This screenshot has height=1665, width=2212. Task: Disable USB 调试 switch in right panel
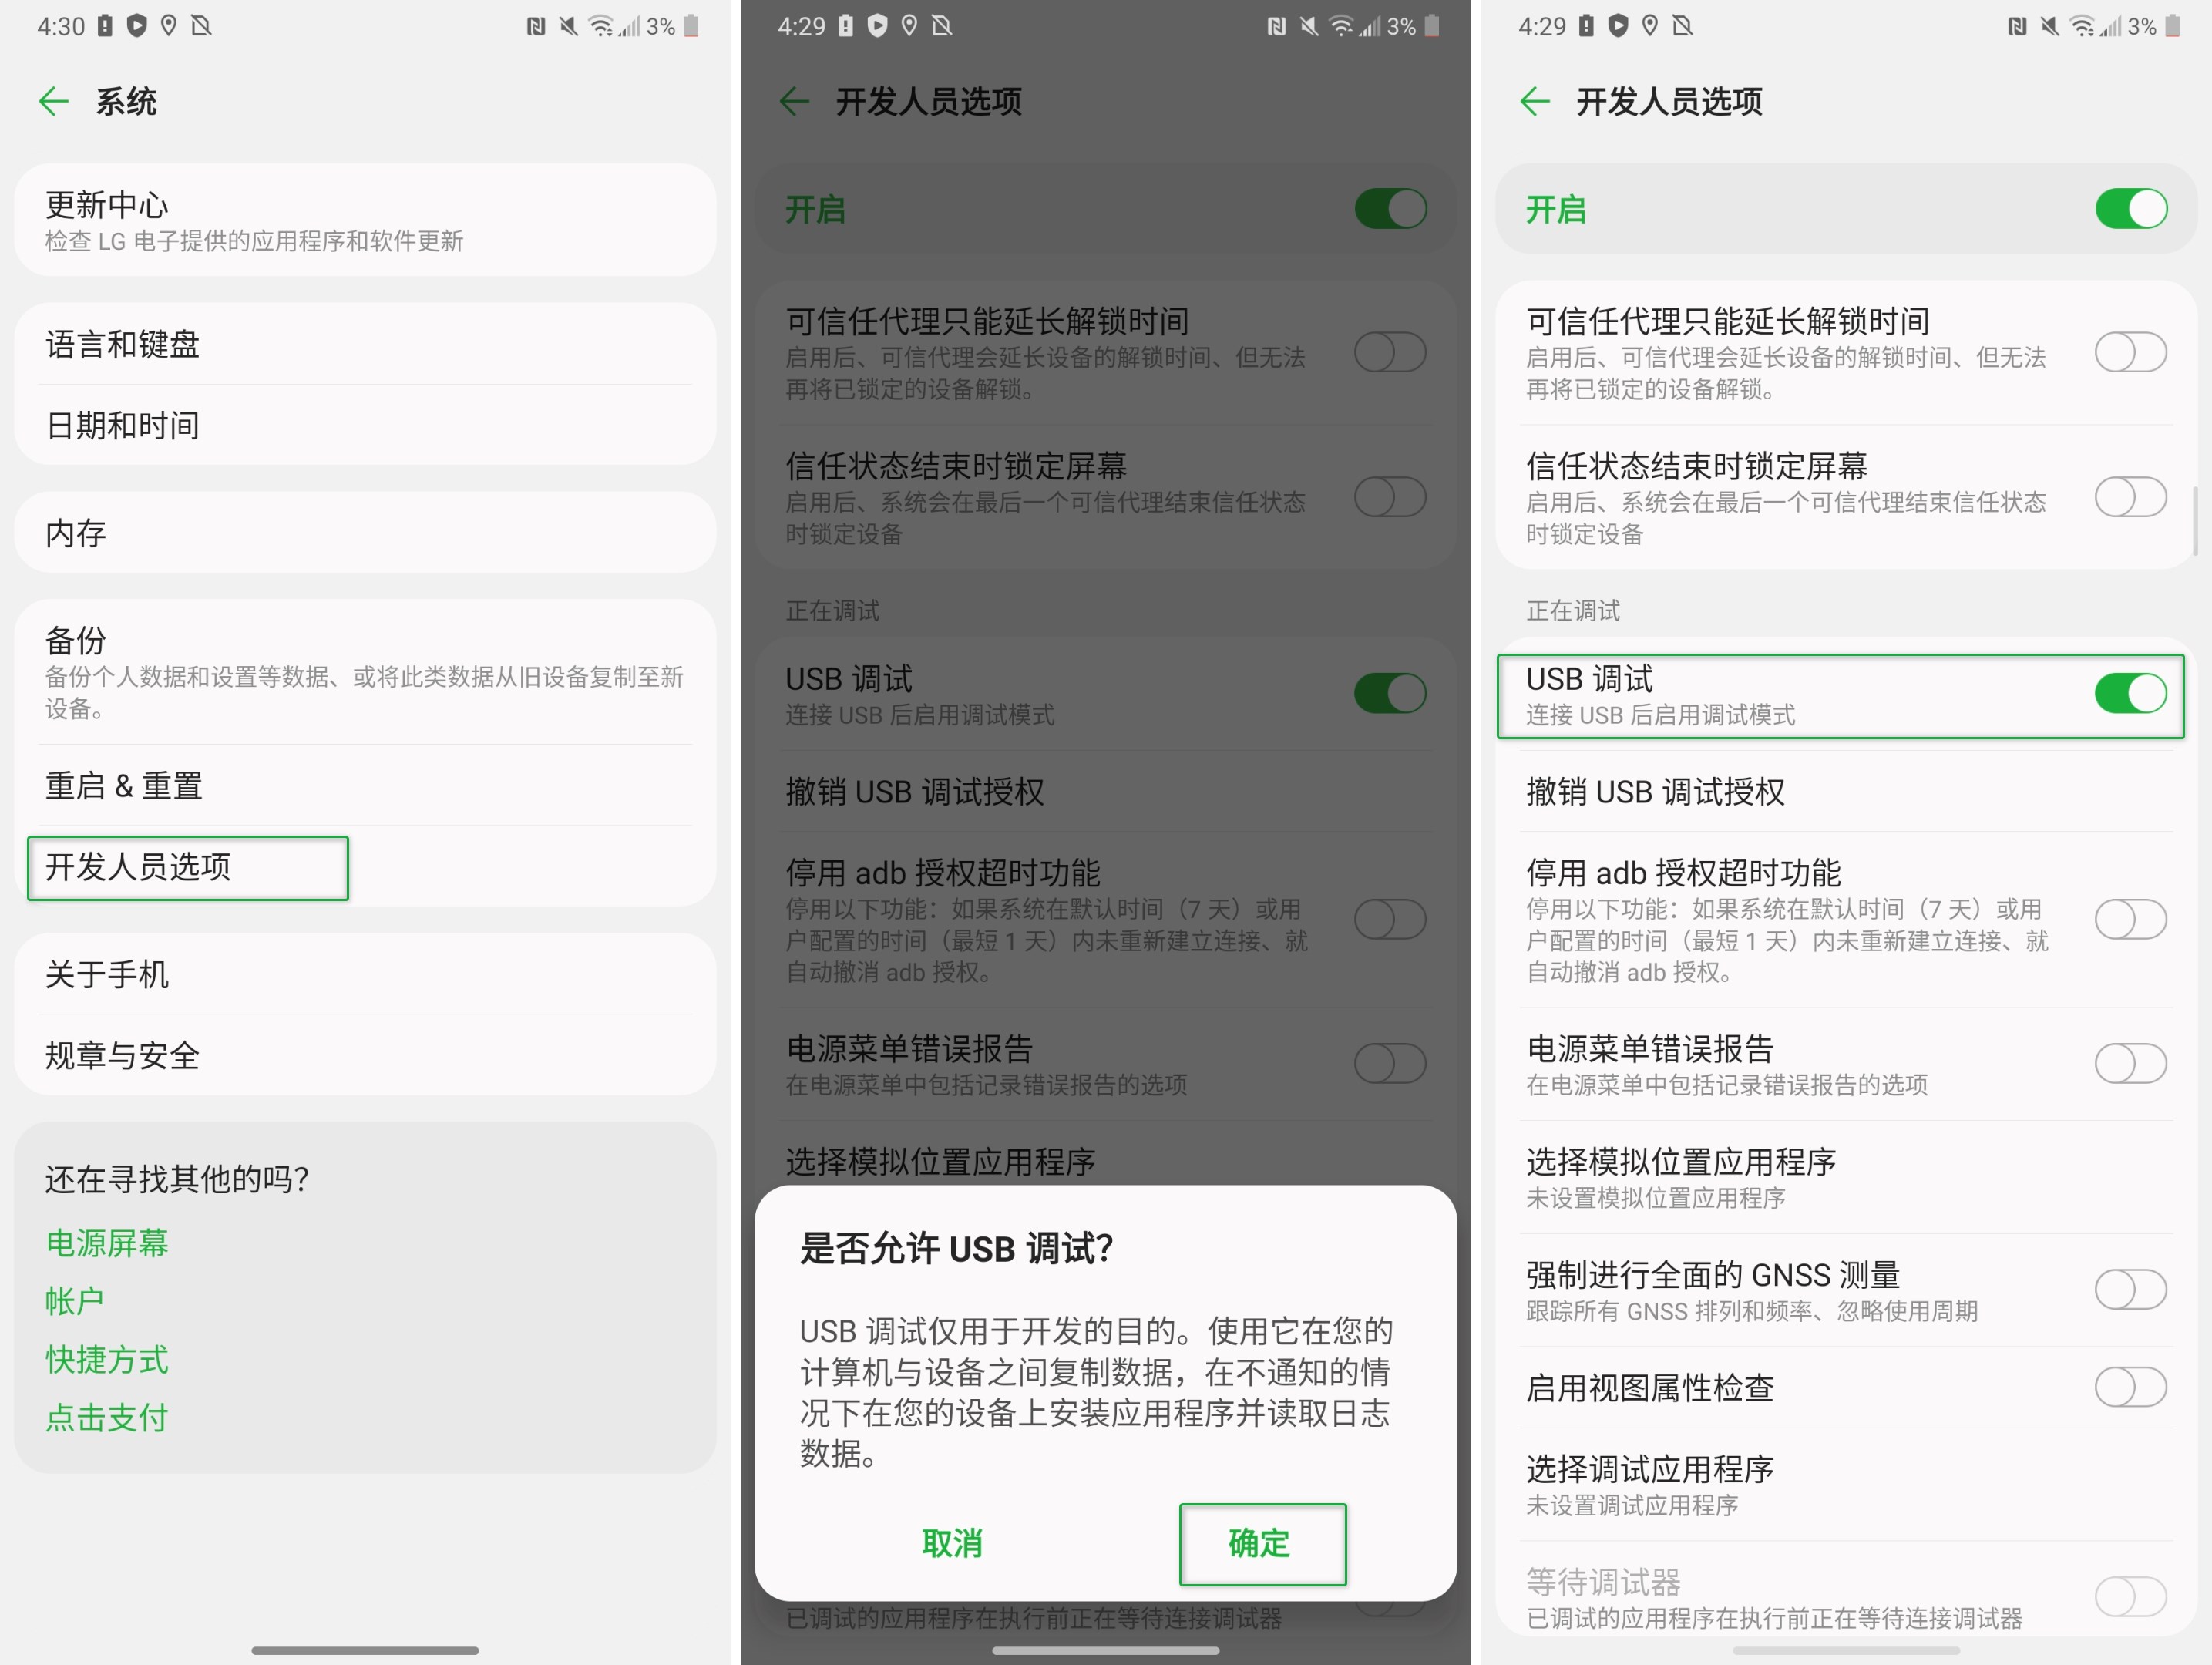[x=2130, y=693]
